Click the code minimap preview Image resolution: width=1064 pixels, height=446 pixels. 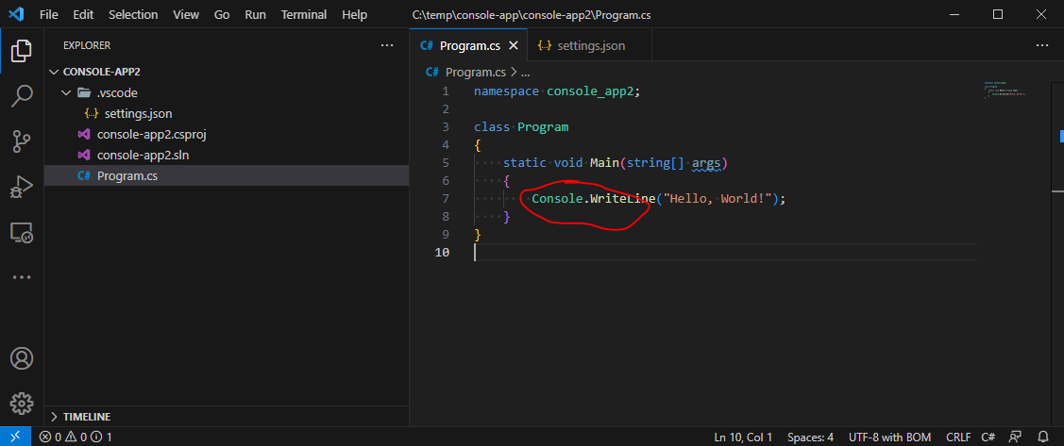(1005, 91)
